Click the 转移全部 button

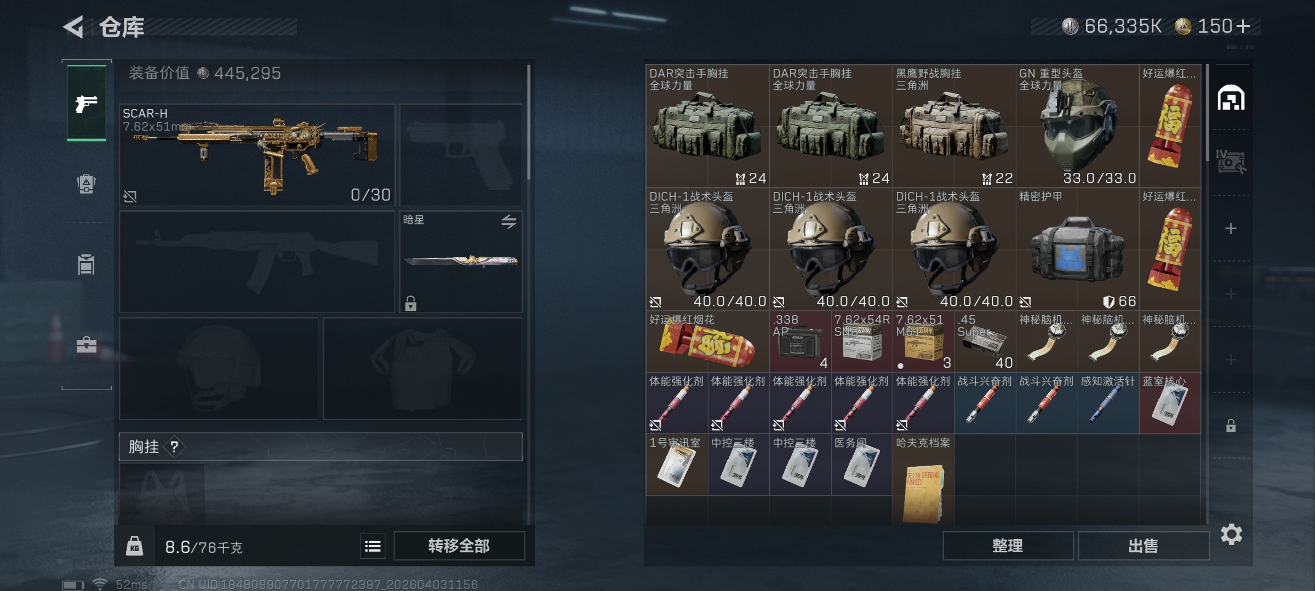pos(459,546)
